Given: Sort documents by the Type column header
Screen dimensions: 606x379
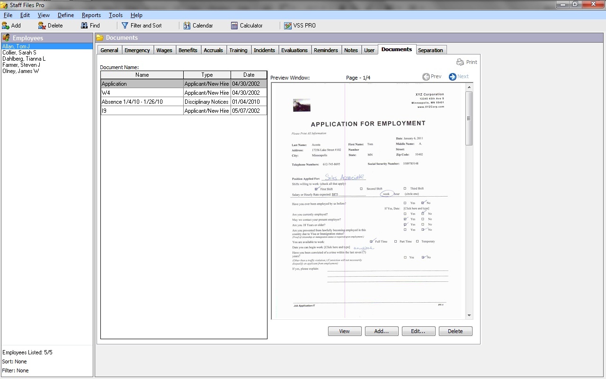Looking at the screenshot, I should [207, 75].
